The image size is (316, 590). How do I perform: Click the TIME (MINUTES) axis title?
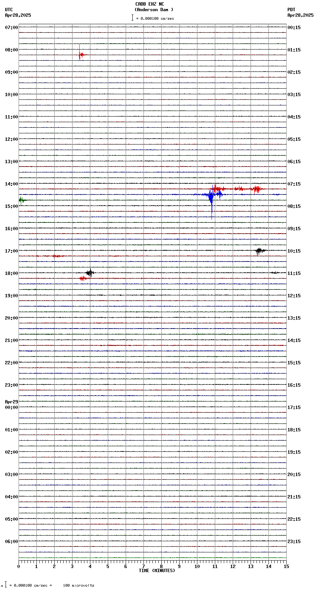click(157, 571)
